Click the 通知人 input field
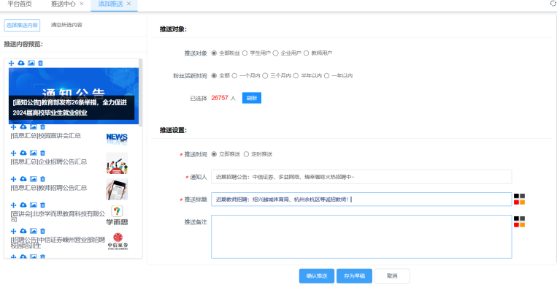This screenshot has width=557, height=285. 361,177
